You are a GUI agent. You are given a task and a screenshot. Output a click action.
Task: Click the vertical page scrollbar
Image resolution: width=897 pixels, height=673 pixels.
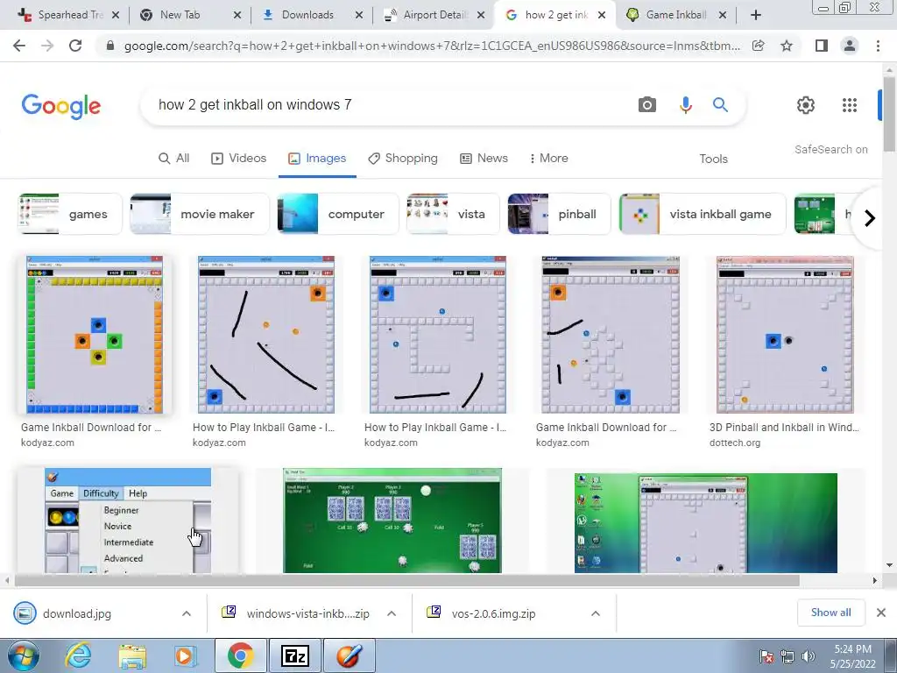click(889, 115)
